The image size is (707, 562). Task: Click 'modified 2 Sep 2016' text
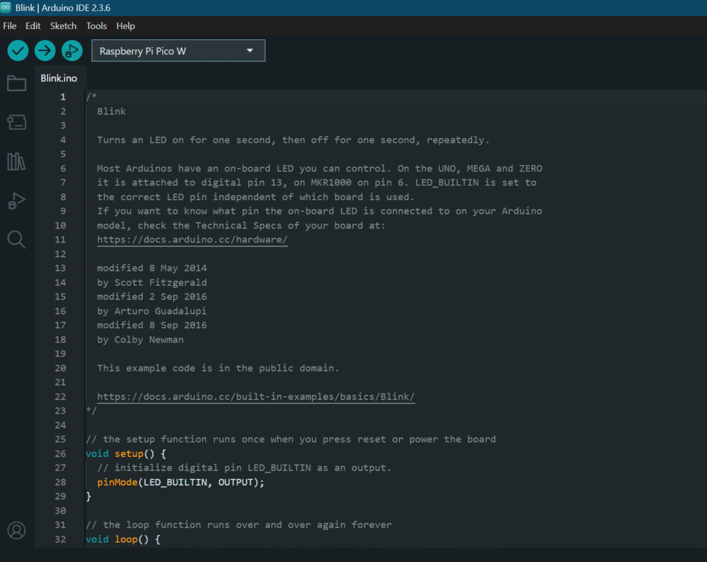point(152,296)
